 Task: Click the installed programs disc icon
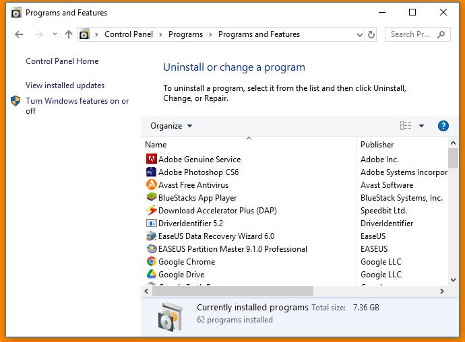(x=170, y=316)
